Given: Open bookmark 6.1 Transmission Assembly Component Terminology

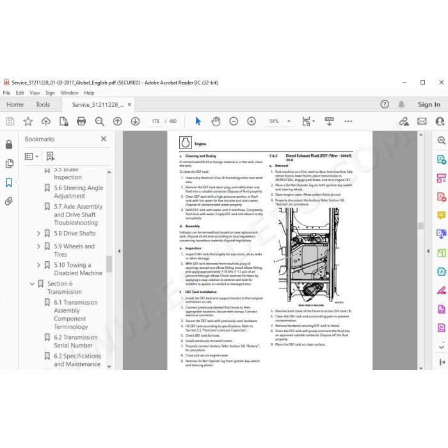Looking at the screenshot, I should tap(76, 315).
